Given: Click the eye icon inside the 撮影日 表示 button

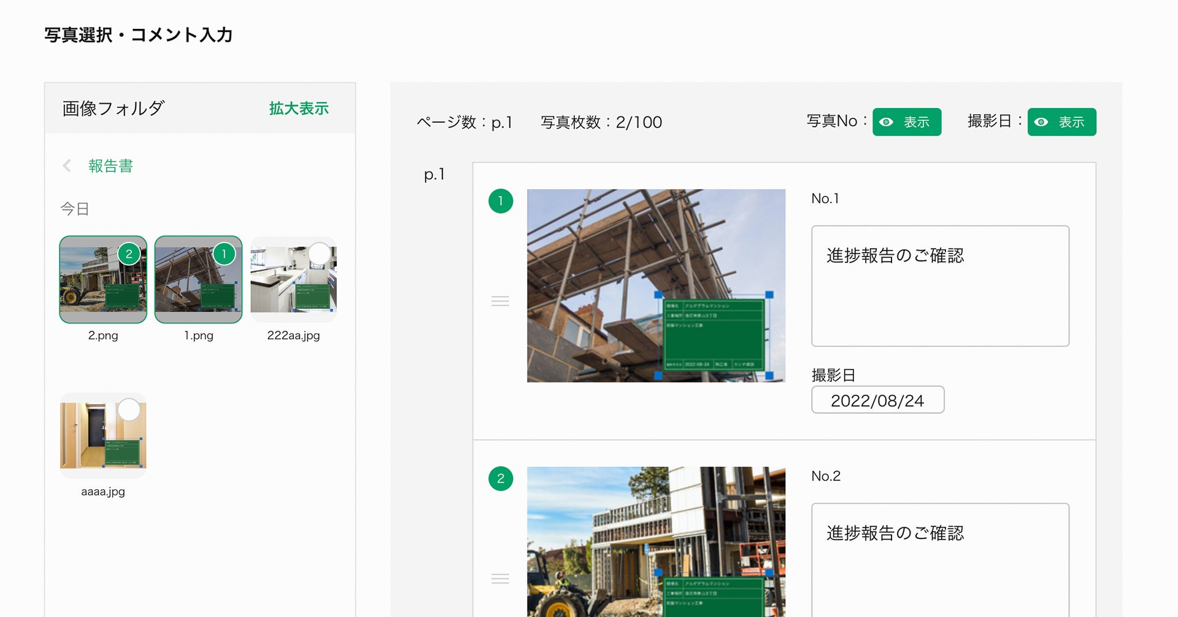Looking at the screenshot, I should pos(1041,122).
